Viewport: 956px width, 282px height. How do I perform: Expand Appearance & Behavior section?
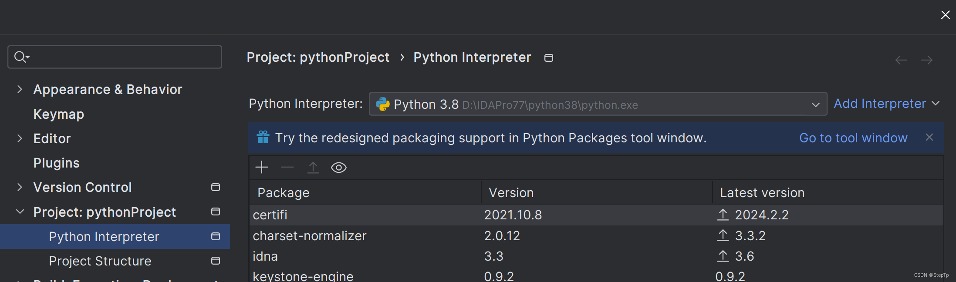19,89
